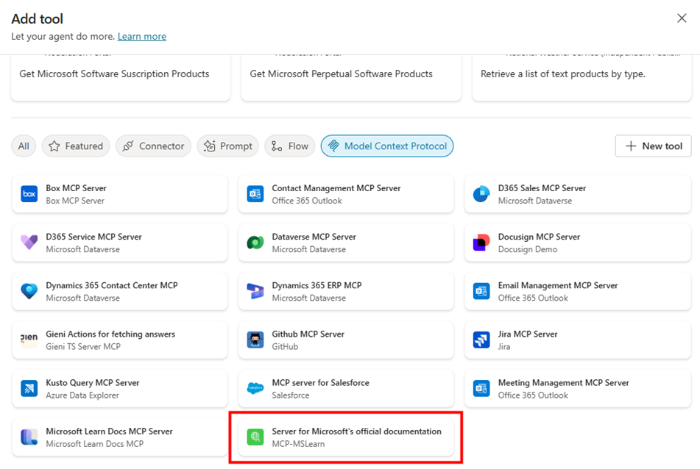Click the MCP server for Salesforce title
The height and width of the screenshot is (469, 700).
[320, 382]
